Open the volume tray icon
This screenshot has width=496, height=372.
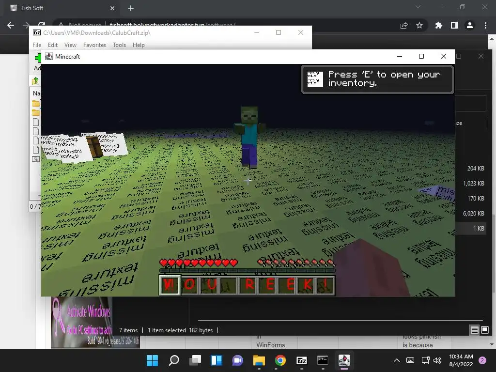pyautogui.click(x=437, y=360)
